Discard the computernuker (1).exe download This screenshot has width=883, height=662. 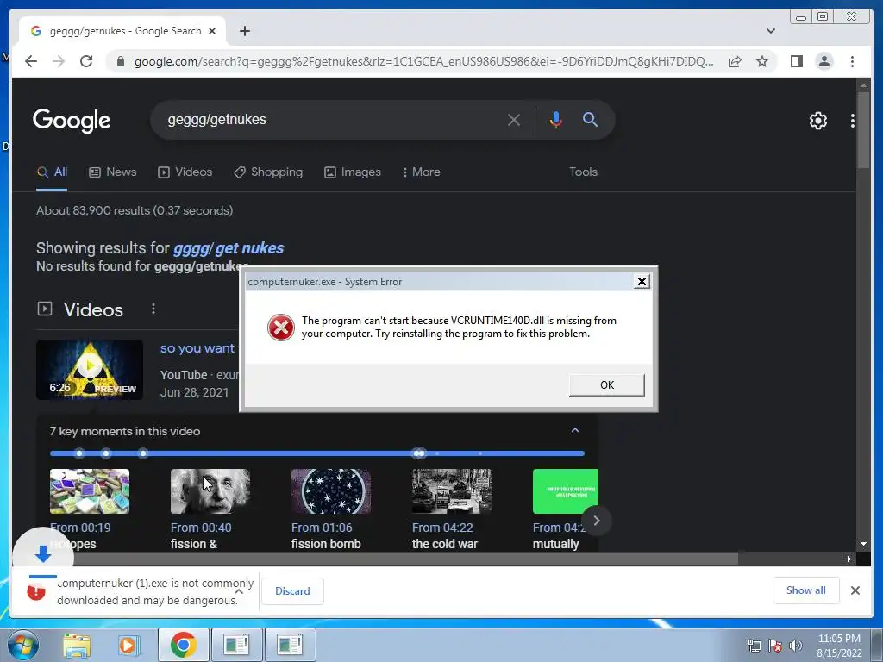[292, 591]
